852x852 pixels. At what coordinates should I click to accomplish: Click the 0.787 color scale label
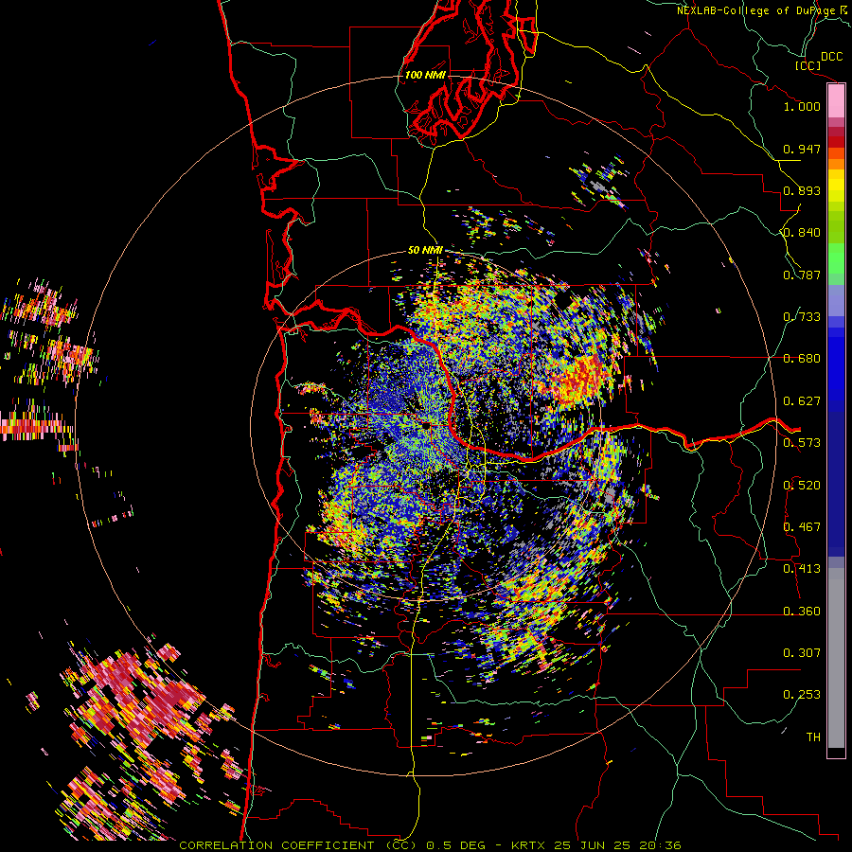(x=802, y=275)
